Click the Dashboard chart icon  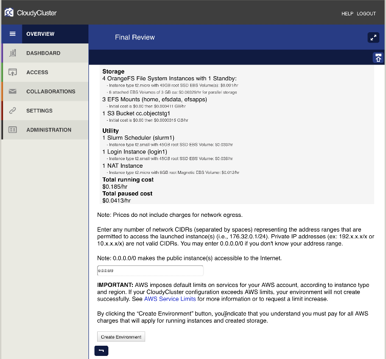pos(13,53)
